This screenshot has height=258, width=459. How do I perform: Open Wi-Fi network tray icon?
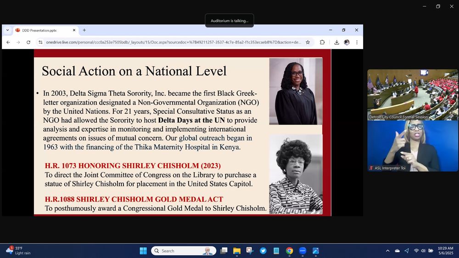(x=416, y=251)
